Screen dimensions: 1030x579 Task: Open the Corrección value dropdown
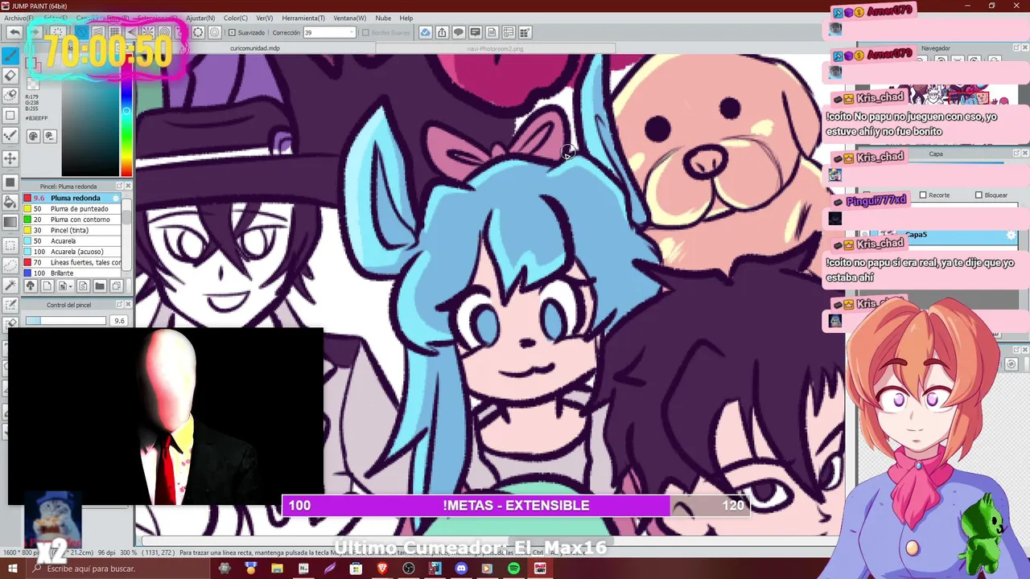(x=351, y=33)
